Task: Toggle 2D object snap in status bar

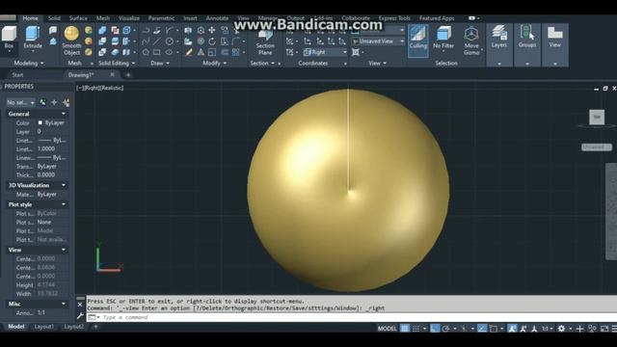Action: pyautogui.click(x=493, y=328)
